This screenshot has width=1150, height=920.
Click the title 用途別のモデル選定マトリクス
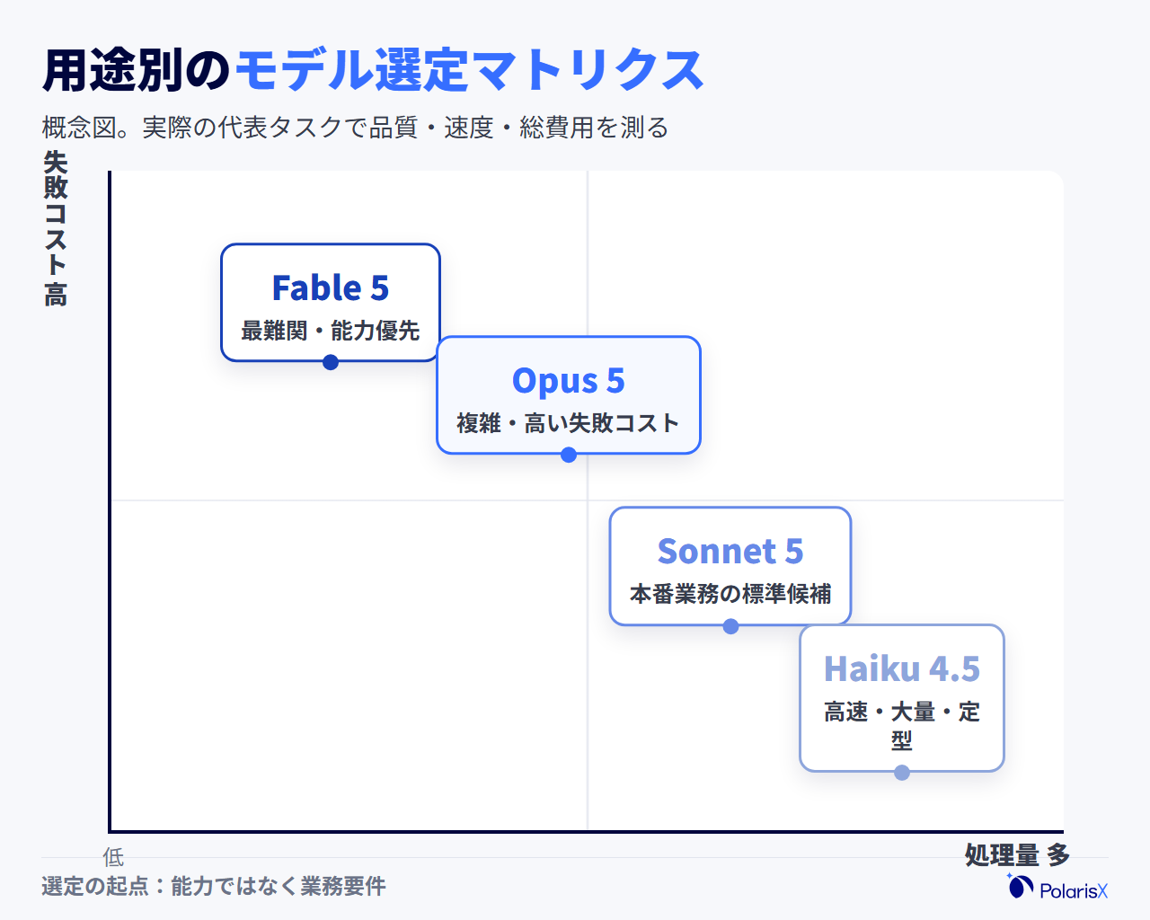pyautogui.click(x=373, y=70)
